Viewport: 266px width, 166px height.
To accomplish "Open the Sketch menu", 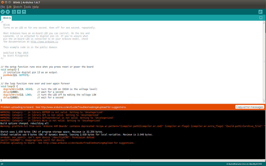I will (17, 7).
